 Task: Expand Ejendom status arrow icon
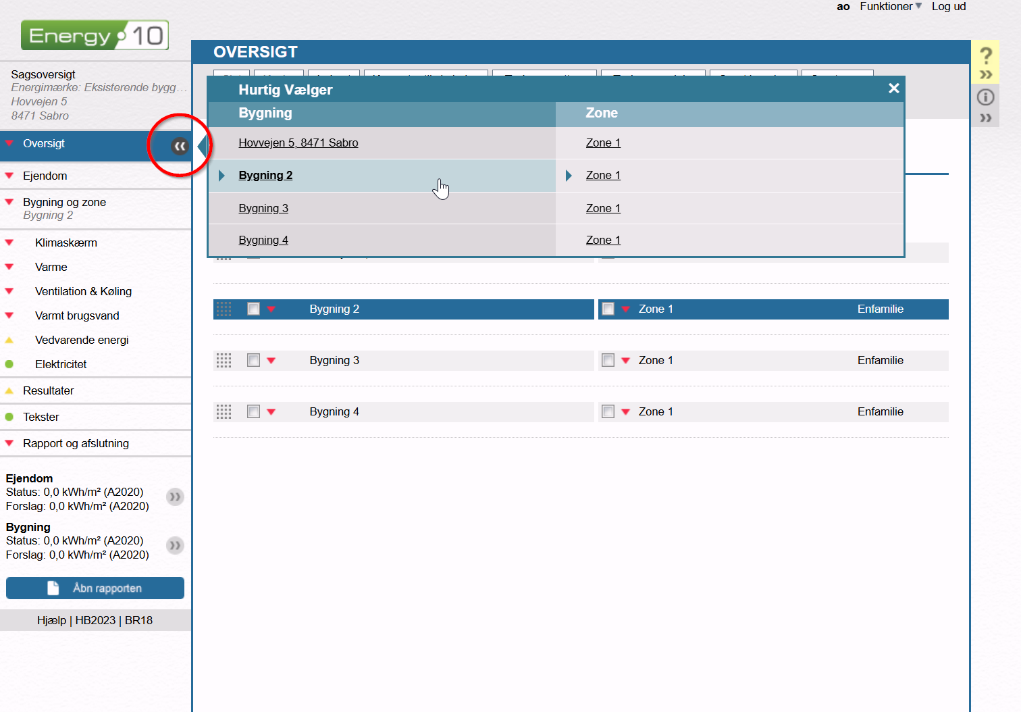(x=175, y=497)
